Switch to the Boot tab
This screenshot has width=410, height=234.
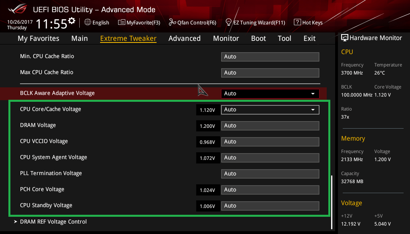click(x=258, y=38)
